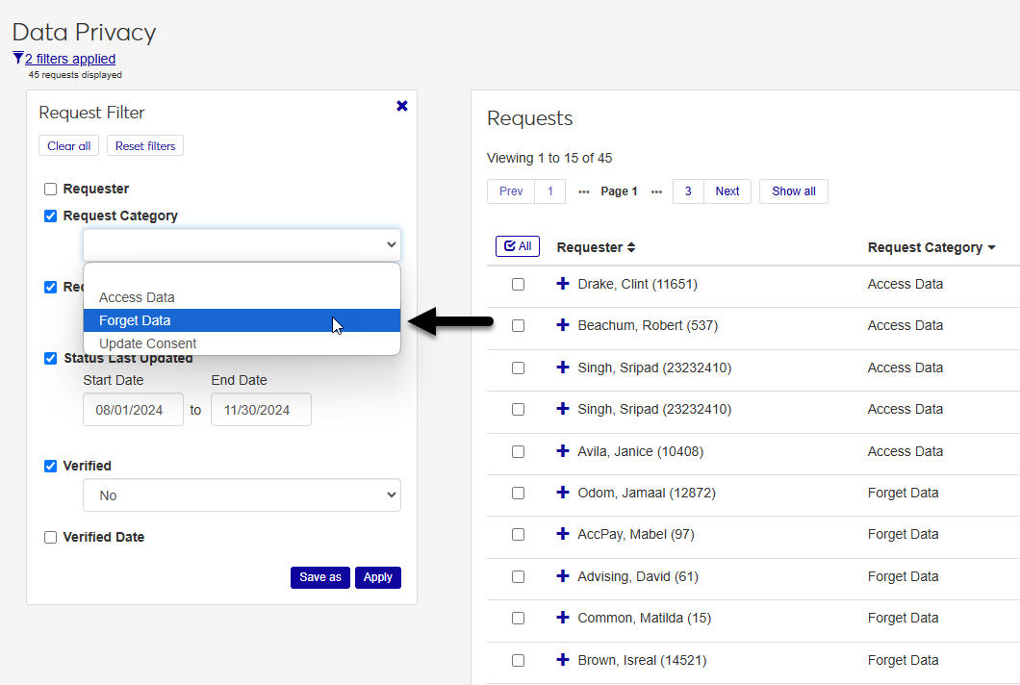
Task: Choose Forget Data from the list
Action: pos(135,320)
